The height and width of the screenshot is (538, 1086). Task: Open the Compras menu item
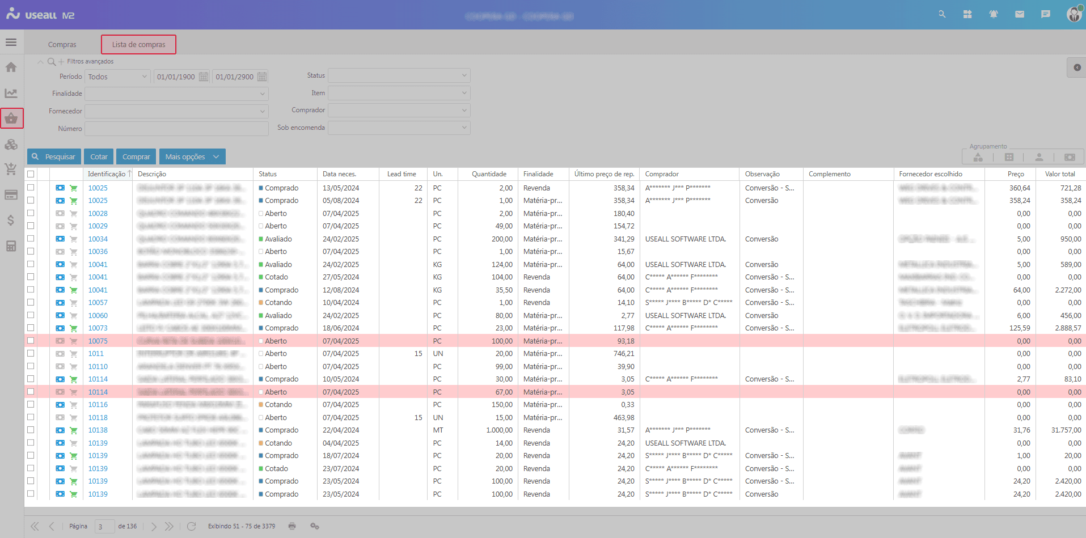coord(62,44)
